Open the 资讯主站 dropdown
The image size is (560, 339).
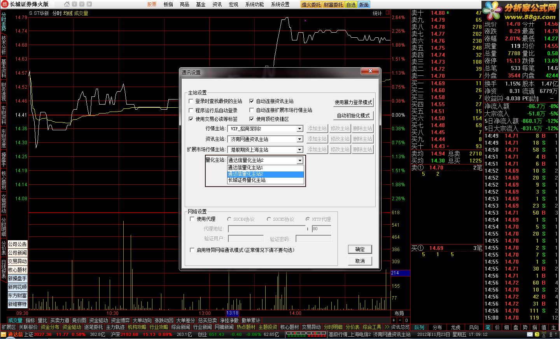300,139
